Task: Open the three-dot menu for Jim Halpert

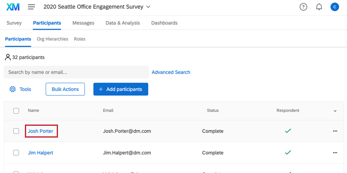Action: 335,153
